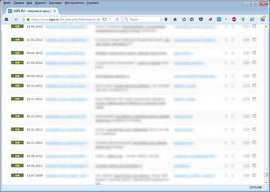Bookmark this page with star icon
This screenshot has width=270, height=192.
(x=184, y=19)
